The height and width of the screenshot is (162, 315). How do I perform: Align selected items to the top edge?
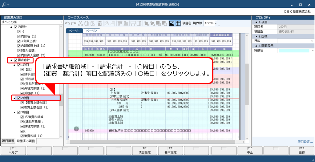[x=120, y=23]
